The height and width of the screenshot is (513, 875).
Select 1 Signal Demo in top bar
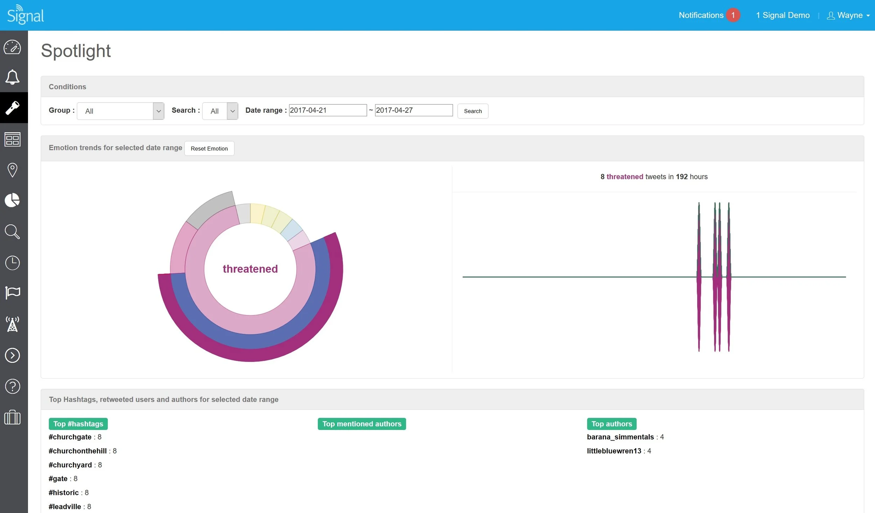782,15
